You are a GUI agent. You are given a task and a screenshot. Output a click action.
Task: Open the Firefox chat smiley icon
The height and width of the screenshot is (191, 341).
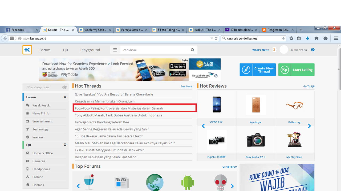(325, 38)
